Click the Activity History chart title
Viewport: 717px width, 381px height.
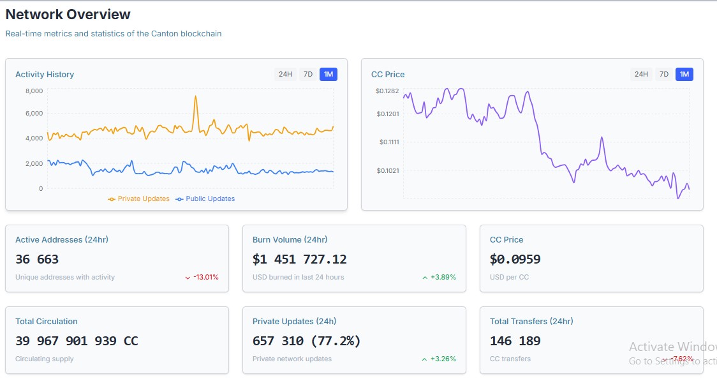(45, 75)
